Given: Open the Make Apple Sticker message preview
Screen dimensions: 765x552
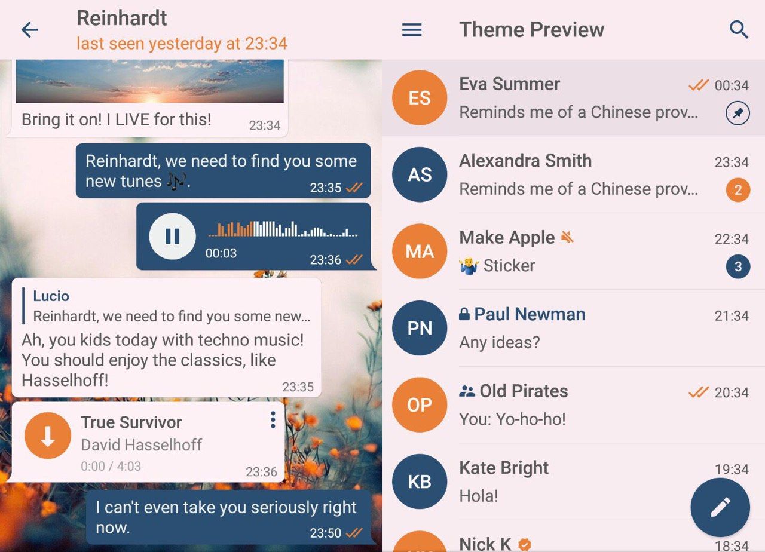Looking at the screenshot, I should click(x=497, y=266).
